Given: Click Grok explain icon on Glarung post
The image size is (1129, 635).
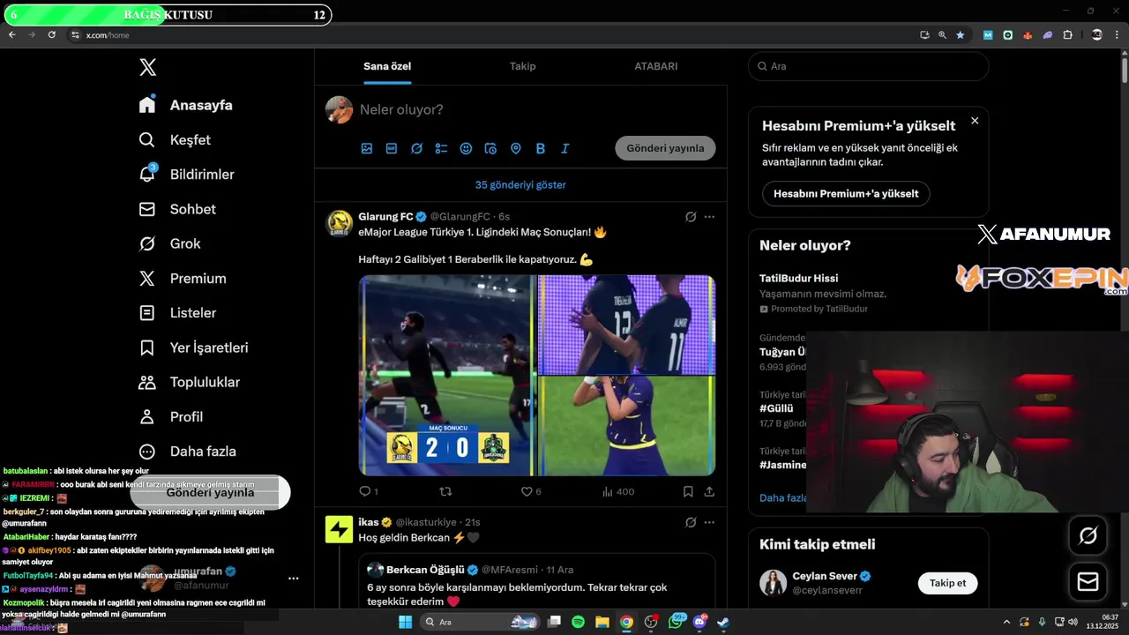Looking at the screenshot, I should click(x=691, y=216).
